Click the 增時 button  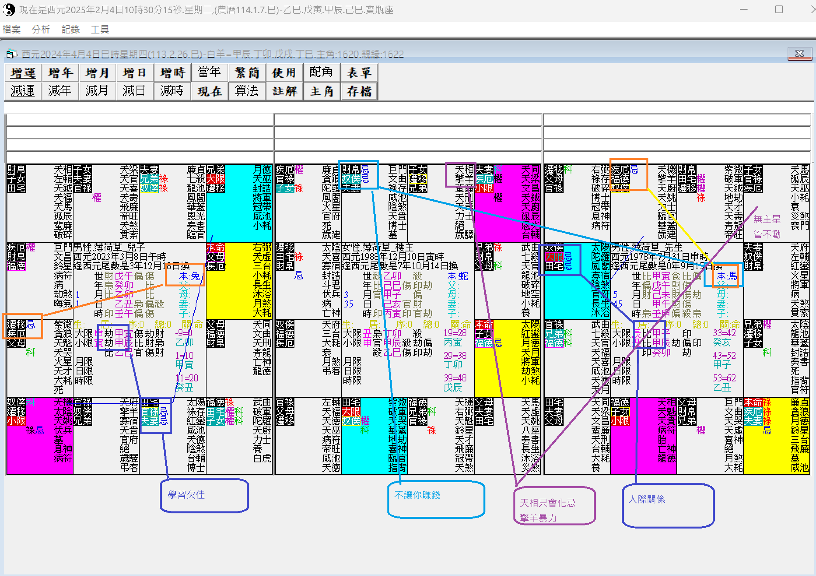[x=172, y=72]
